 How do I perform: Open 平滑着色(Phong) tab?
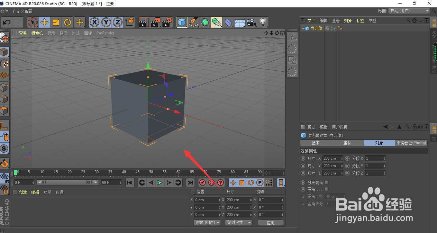[x=411, y=143]
